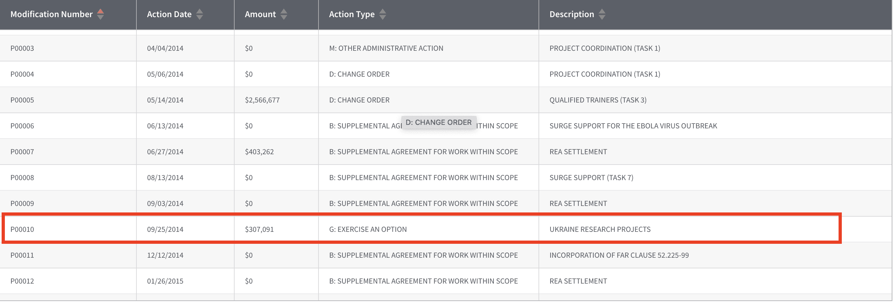The image size is (893, 302).
Task: Select the $403,262 amount for P00007
Action: 259,152
